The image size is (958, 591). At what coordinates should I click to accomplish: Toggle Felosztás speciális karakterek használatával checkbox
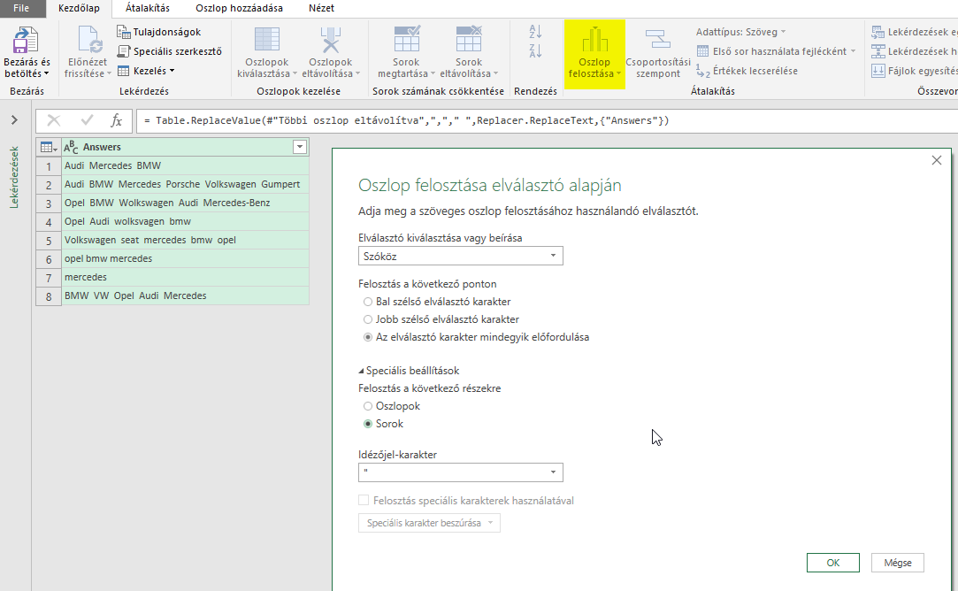click(x=364, y=501)
